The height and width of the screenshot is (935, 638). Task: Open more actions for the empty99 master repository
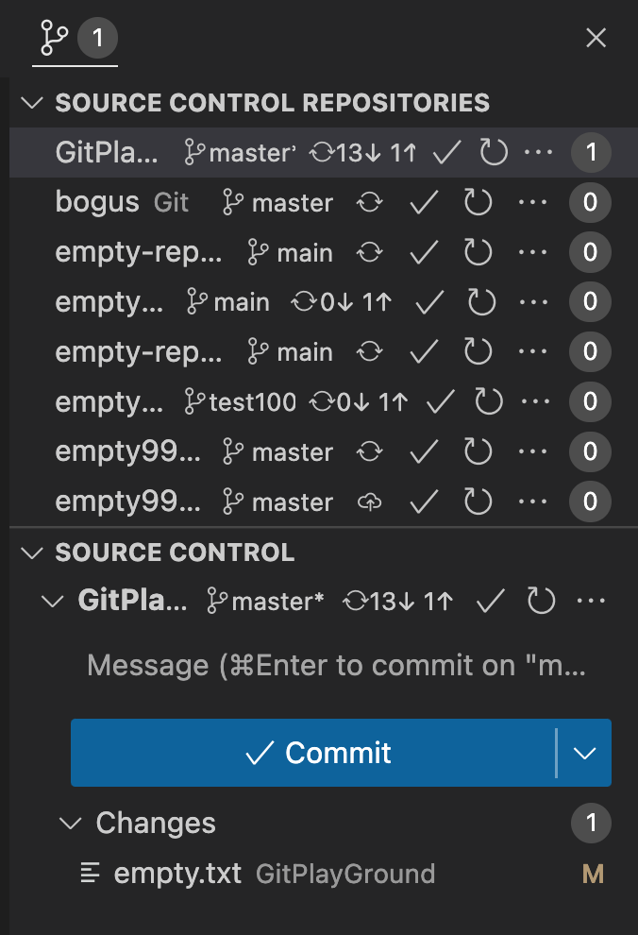[533, 451]
